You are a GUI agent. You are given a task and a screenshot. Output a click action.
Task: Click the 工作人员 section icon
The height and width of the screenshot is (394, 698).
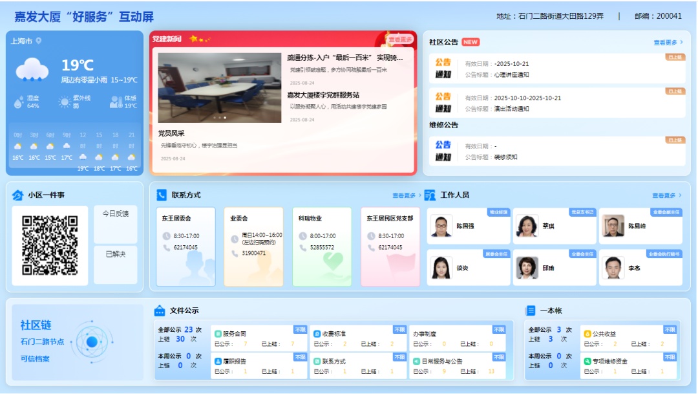[430, 195]
